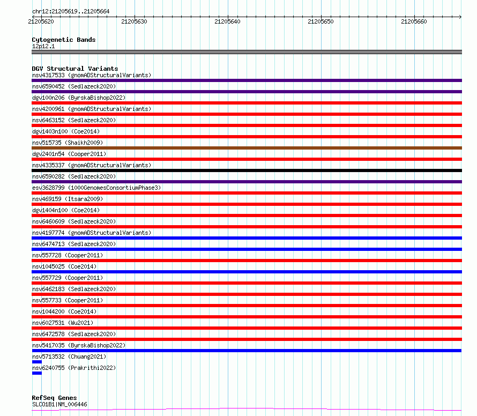This screenshot has width=477, height=416.
Task: Click the nsv6240755 (Prakrithi2022) label
Action: (74, 368)
